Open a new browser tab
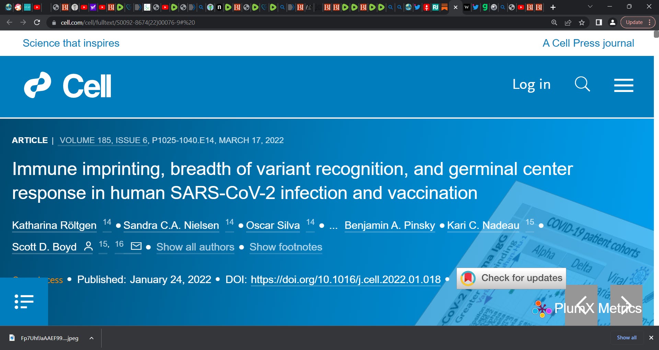The width and height of the screenshot is (659, 350). click(x=553, y=7)
